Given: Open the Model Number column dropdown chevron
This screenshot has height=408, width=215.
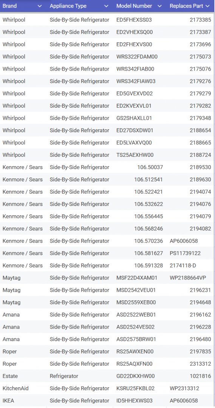Looking at the screenshot, I should click(x=159, y=6).
